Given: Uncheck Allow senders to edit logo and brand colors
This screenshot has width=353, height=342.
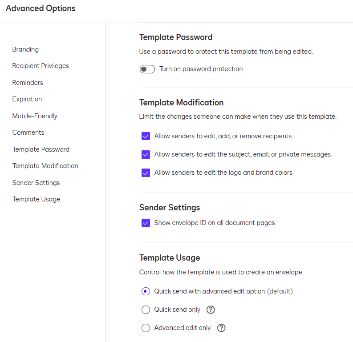Looking at the screenshot, I should pyautogui.click(x=146, y=173).
